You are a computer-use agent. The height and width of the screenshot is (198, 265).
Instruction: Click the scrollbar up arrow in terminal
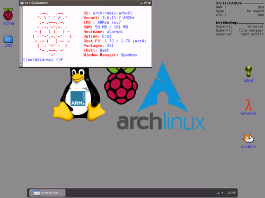[21, 7]
